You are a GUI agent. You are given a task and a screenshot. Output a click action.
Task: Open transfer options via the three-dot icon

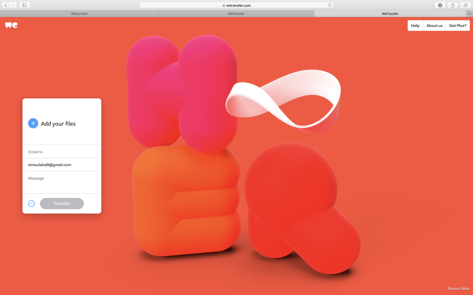[31, 203]
